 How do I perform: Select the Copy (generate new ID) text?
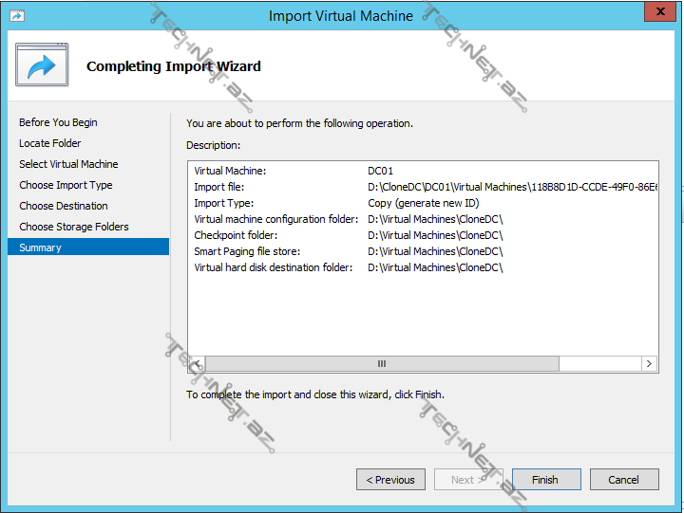421,203
